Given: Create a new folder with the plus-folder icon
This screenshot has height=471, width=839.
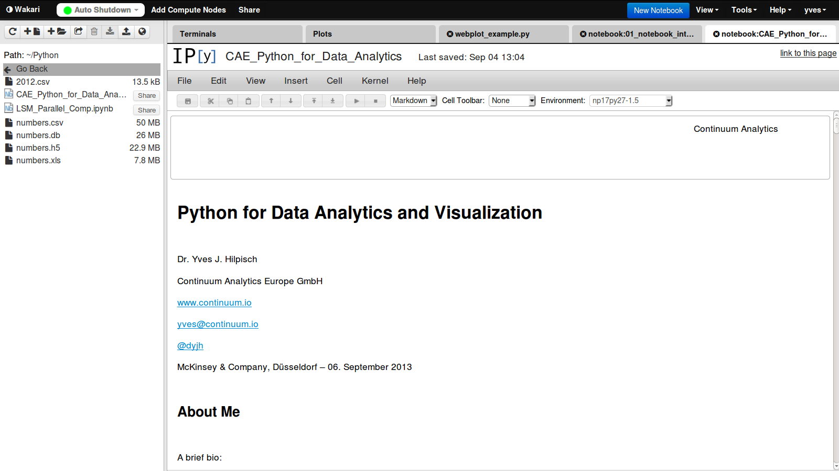Looking at the screenshot, I should tap(57, 31).
